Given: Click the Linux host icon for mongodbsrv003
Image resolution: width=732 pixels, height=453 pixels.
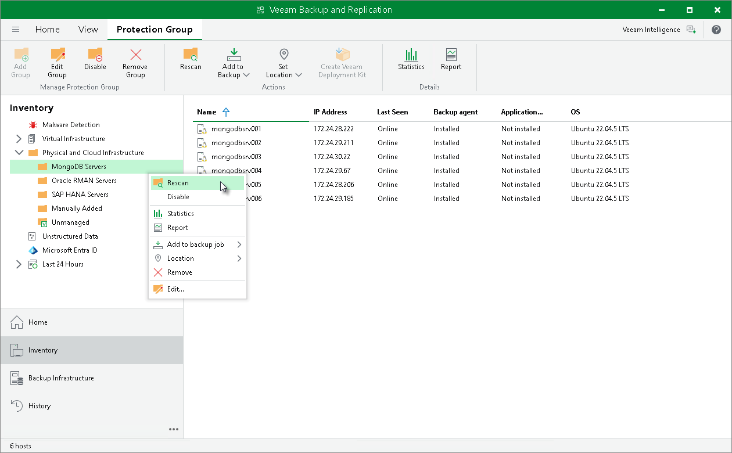Looking at the screenshot, I should (202, 157).
